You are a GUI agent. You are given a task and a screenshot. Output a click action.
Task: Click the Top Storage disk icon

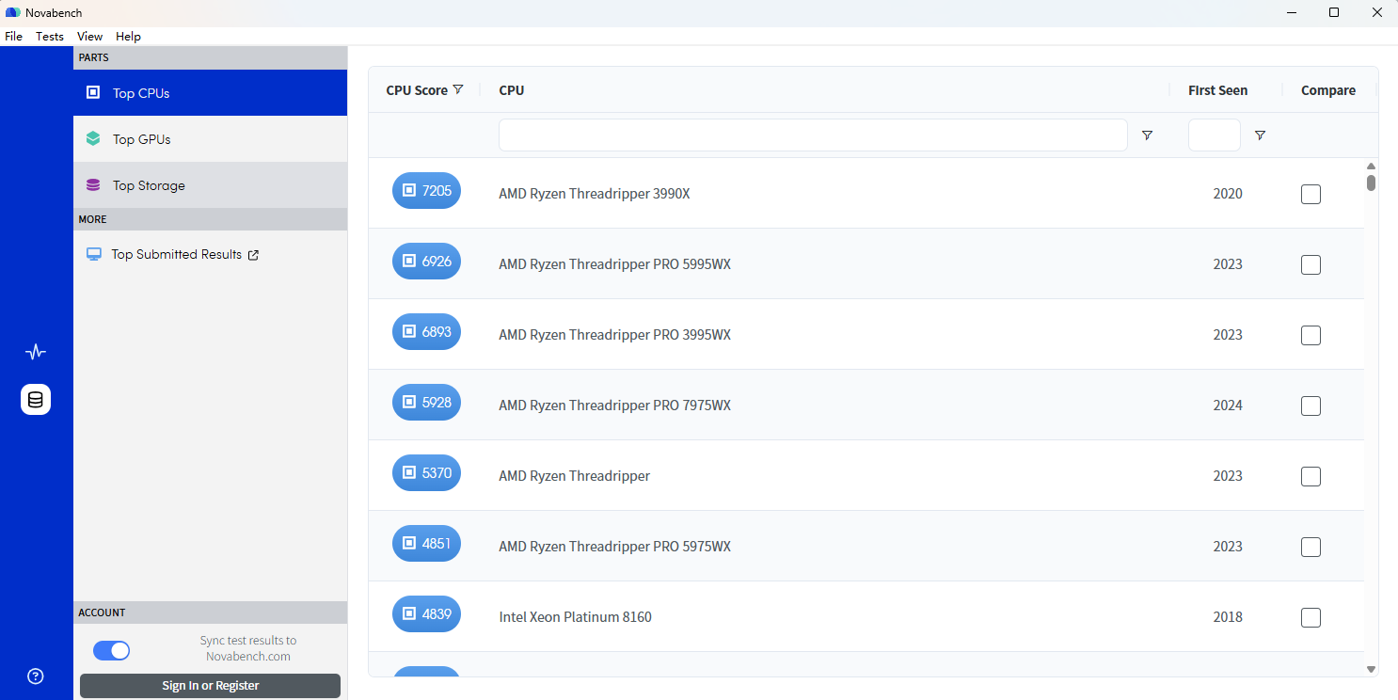click(x=93, y=185)
